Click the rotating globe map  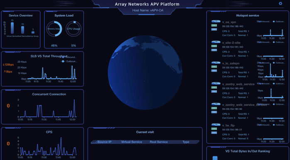click(x=145, y=73)
